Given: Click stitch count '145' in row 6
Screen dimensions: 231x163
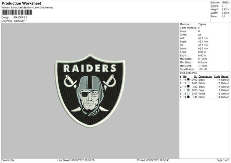Looking at the screenshot, I should coord(195,97).
